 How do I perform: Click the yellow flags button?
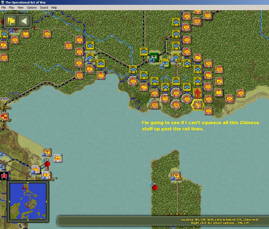(11, 21)
